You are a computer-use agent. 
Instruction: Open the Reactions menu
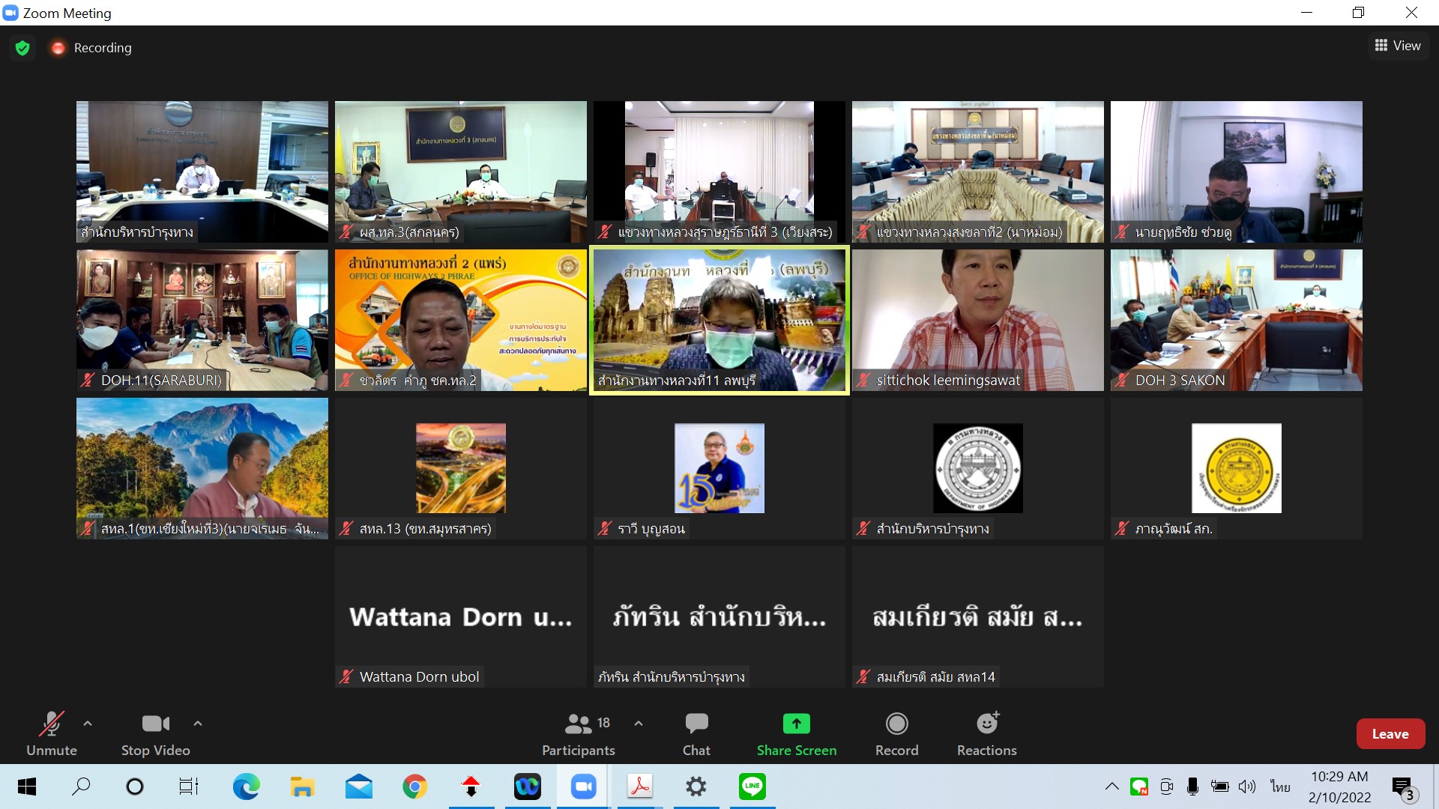pos(986,733)
